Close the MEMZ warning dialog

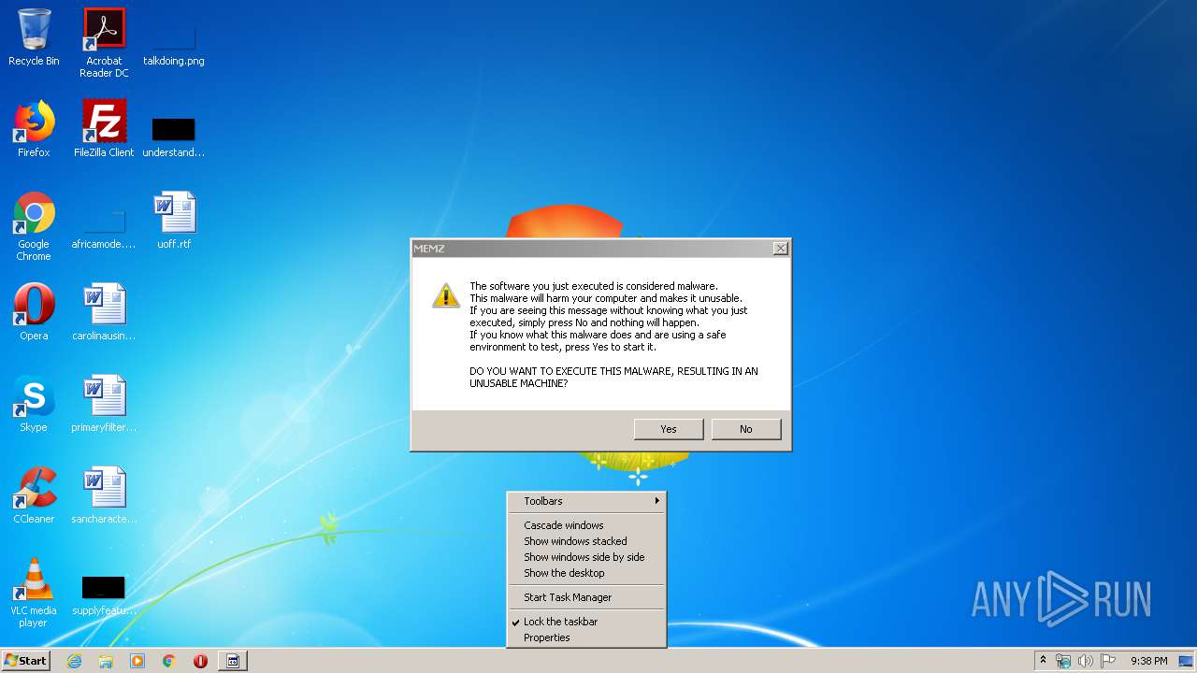(781, 248)
